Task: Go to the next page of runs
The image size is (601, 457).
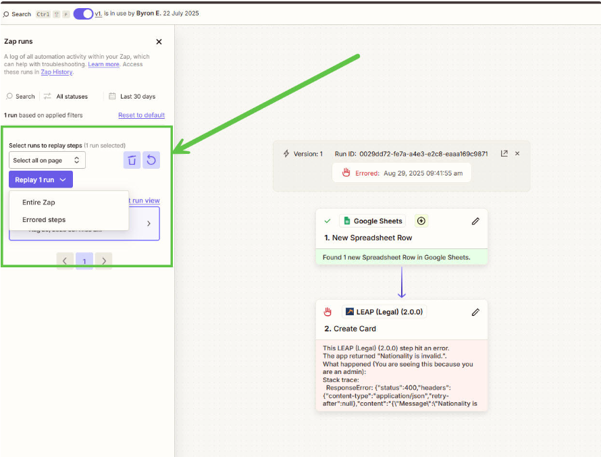Action: coord(103,261)
